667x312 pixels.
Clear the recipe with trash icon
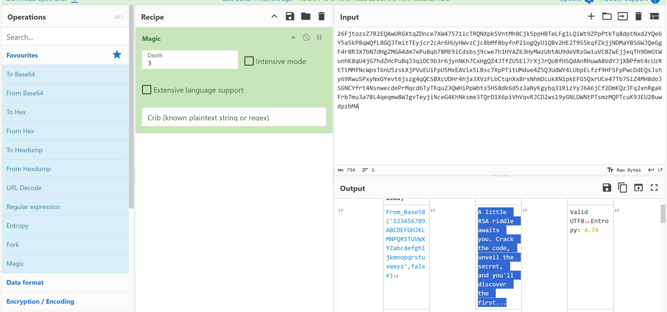322,16
